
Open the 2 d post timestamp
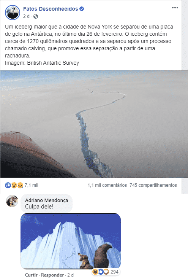click(26, 16)
